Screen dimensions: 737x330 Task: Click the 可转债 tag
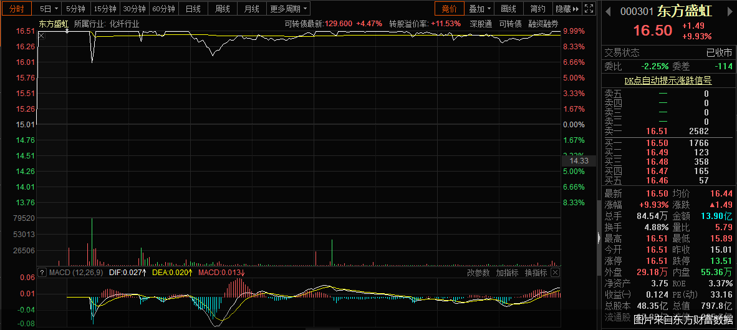coord(511,24)
